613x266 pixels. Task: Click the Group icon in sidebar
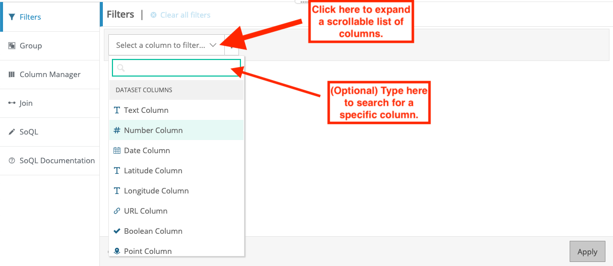pos(12,46)
